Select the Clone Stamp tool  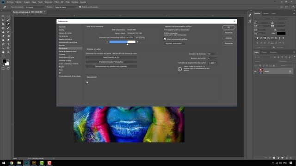(x=3, y=32)
